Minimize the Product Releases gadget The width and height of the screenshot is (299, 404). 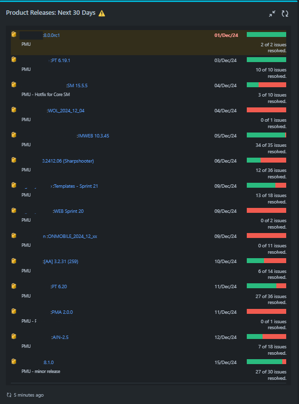coord(272,13)
